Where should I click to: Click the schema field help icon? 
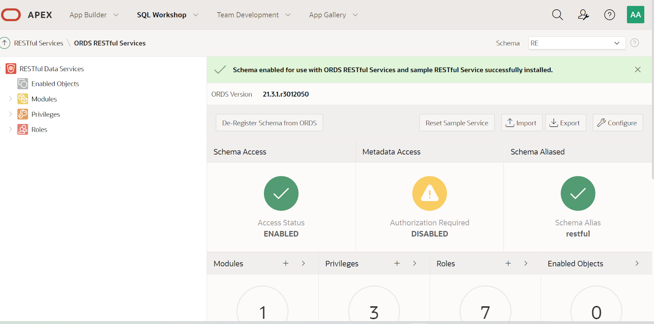634,43
